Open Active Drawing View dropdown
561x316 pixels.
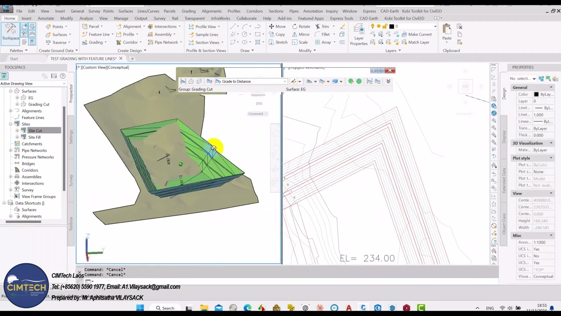tap(65, 83)
